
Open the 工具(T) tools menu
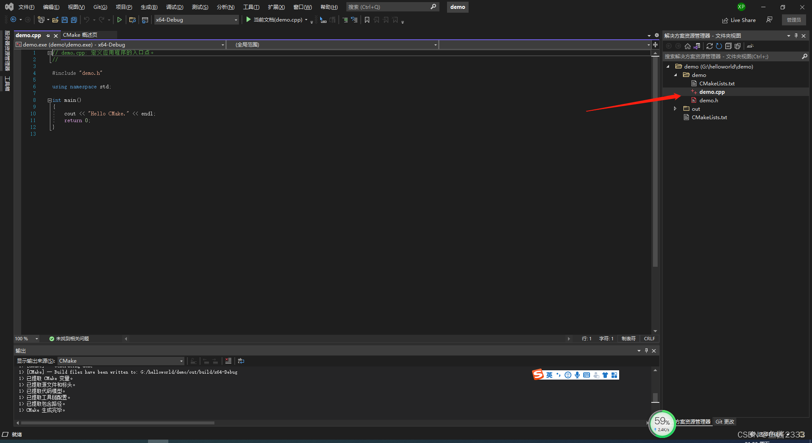[x=251, y=7]
